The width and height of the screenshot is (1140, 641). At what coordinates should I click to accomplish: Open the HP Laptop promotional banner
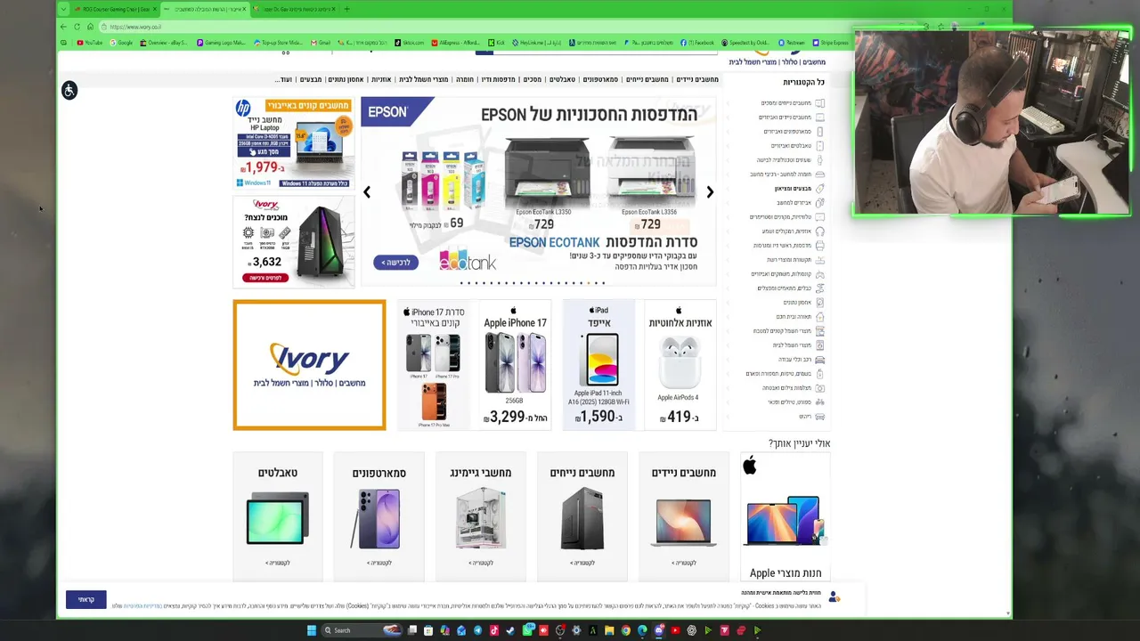(x=293, y=143)
